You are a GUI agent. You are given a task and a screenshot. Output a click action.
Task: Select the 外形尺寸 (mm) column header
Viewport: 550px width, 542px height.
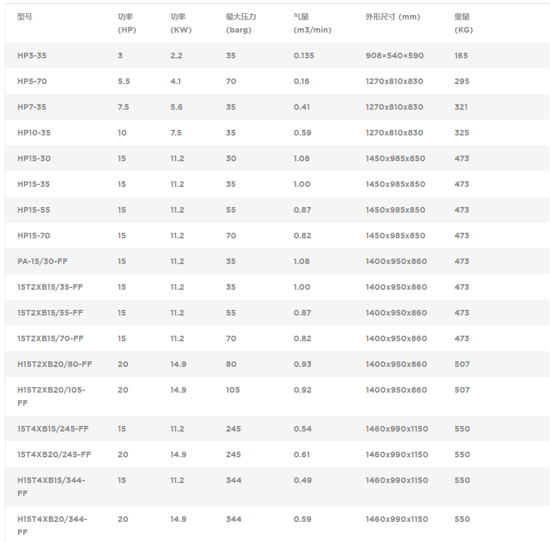coord(392,17)
